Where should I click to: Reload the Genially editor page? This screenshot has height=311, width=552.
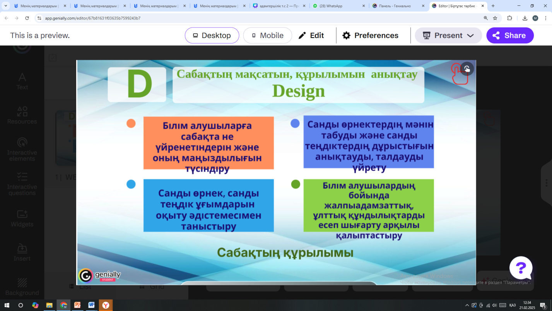point(27,18)
